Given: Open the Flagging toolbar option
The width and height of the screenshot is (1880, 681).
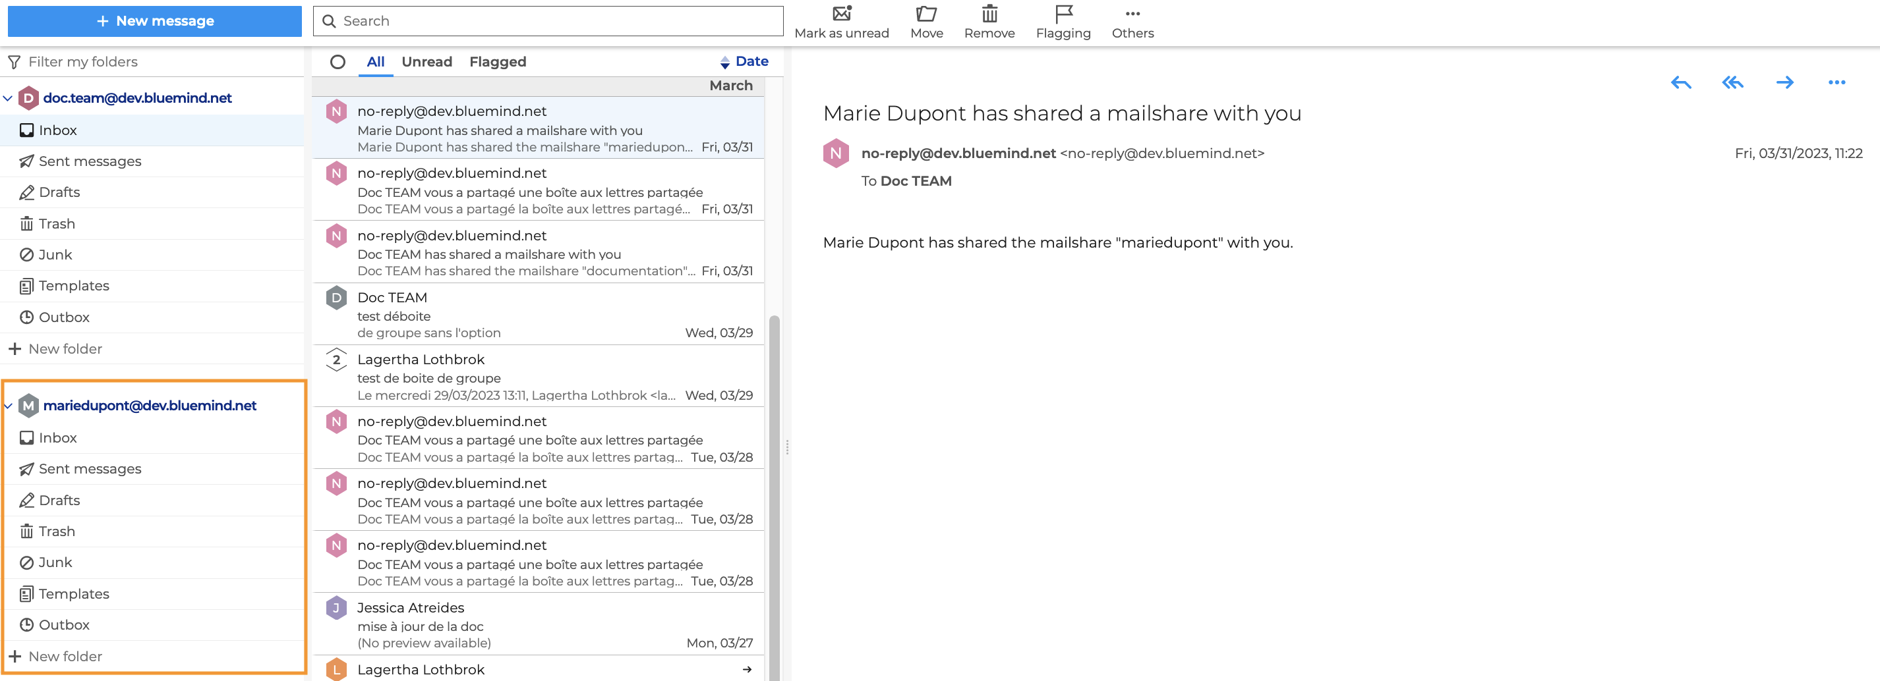Looking at the screenshot, I should 1063,22.
